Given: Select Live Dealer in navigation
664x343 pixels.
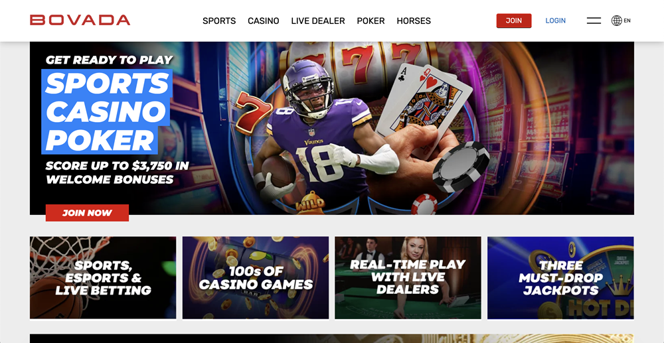Looking at the screenshot, I should click(318, 21).
